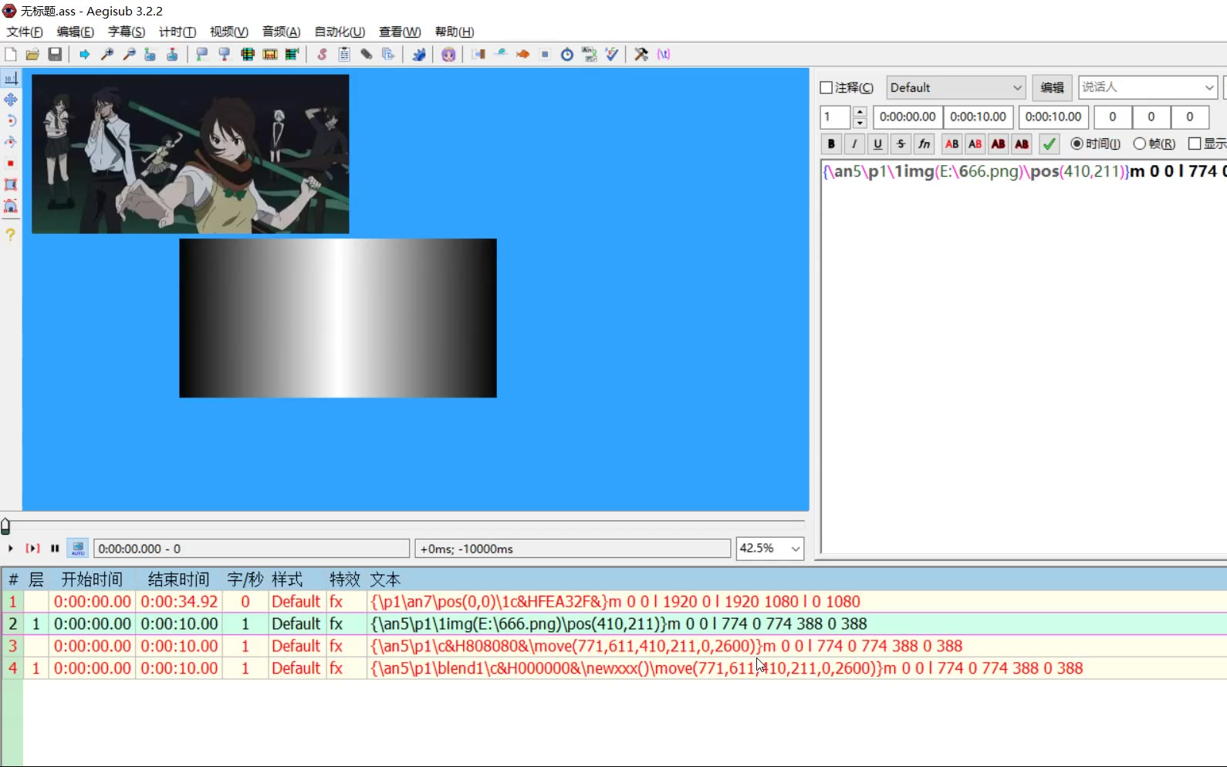Screen dimensions: 1227x767
Task: Click the start time field 0:00:00.00
Action: point(908,117)
